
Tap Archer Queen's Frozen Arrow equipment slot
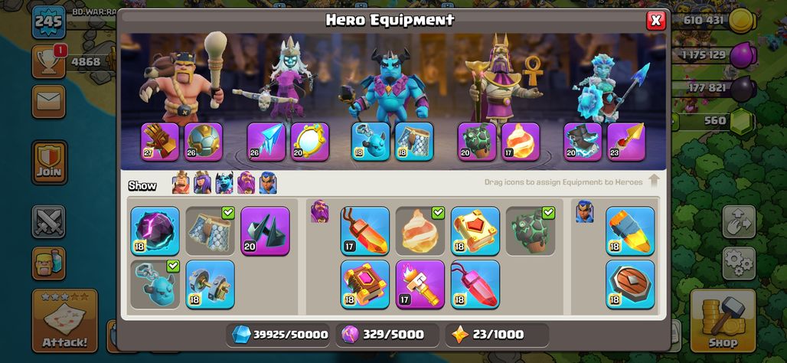(266, 142)
